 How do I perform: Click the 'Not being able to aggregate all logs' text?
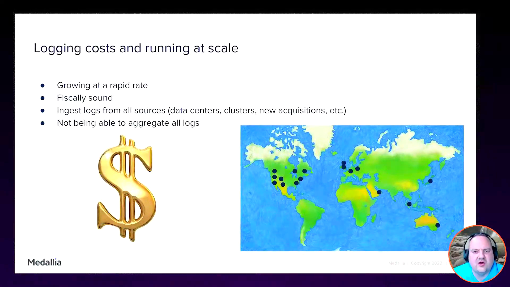coord(128,123)
